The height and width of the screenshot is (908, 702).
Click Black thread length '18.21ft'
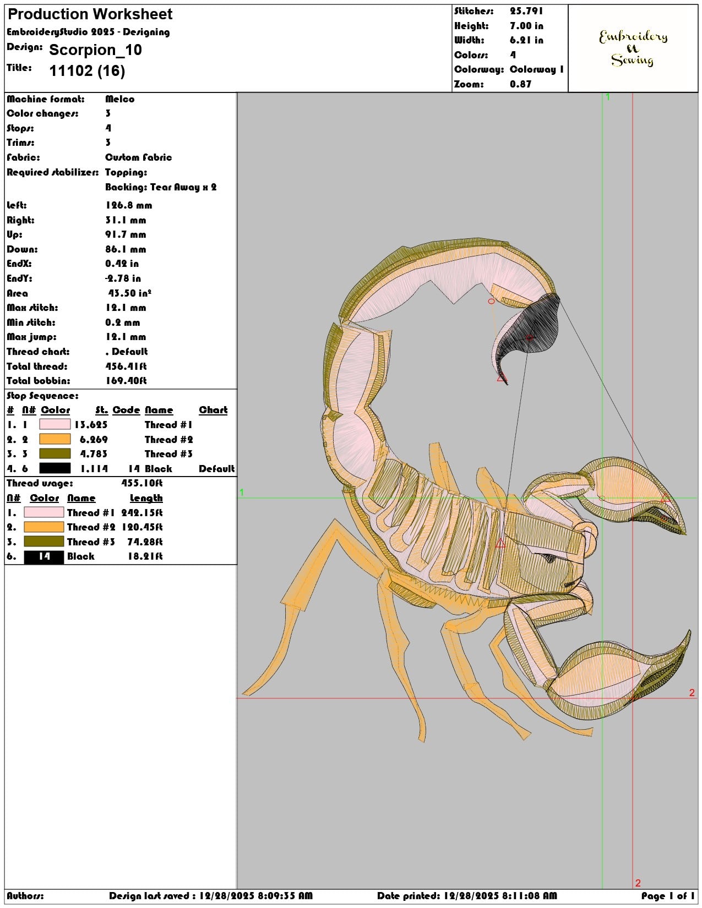(145, 556)
